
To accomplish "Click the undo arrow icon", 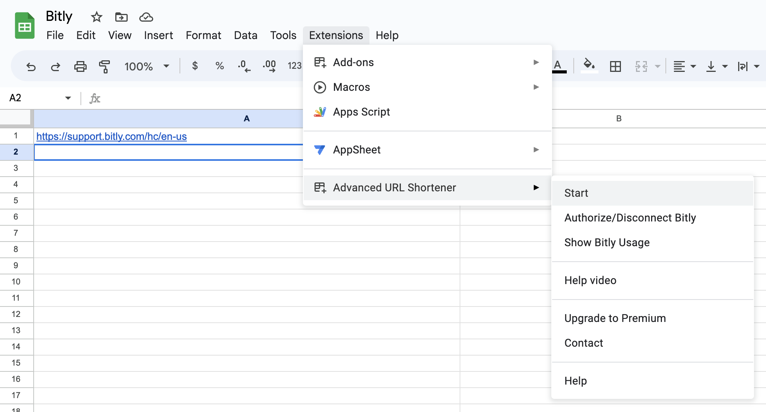I will click(x=31, y=66).
